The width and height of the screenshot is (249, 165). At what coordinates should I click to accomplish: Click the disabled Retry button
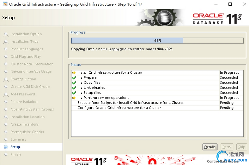click(x=227, y=147)
